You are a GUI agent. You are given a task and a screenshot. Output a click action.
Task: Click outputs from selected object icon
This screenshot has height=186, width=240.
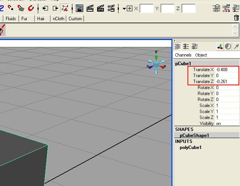[x=55, y=8]
